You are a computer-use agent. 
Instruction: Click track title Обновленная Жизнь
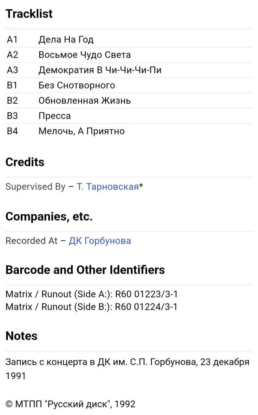coord(84,101)
